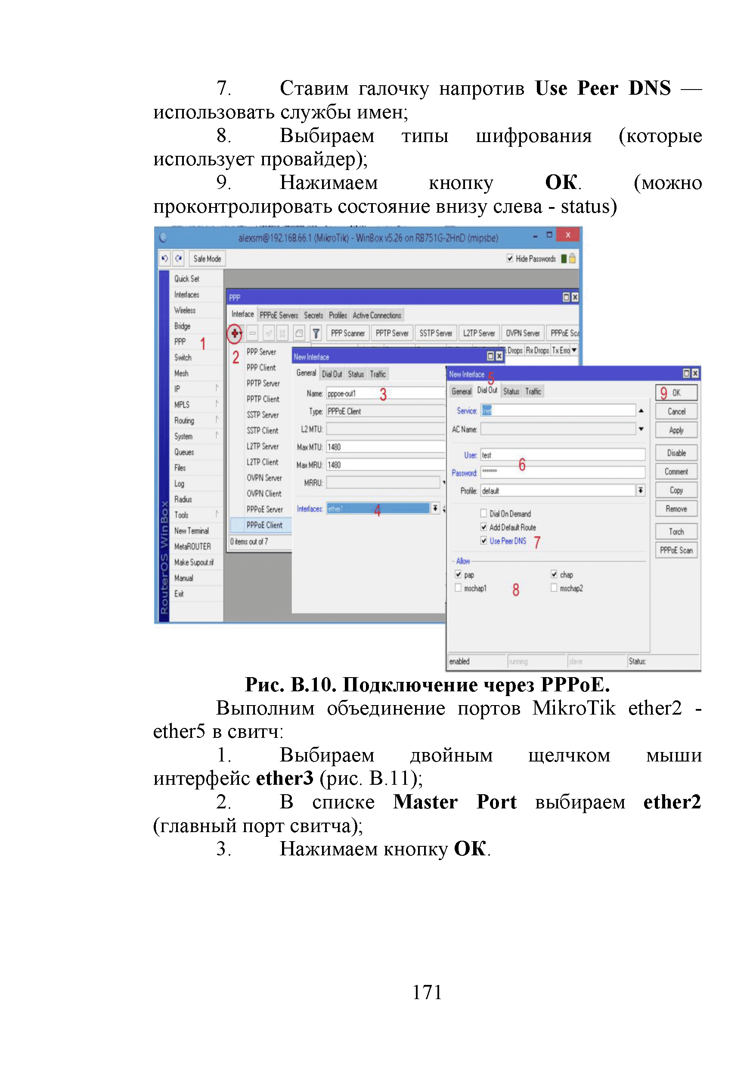Open General tab in window with Service field

[x=462, y=391]
